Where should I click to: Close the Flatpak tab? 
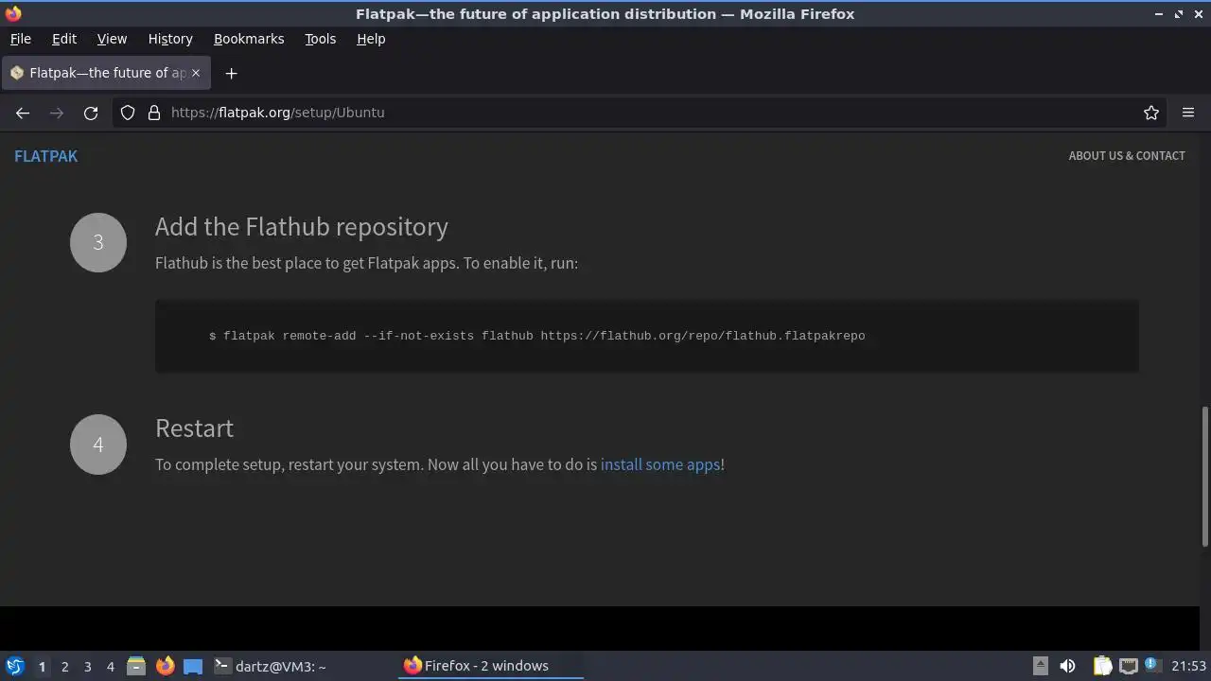(x=196, y=73)
